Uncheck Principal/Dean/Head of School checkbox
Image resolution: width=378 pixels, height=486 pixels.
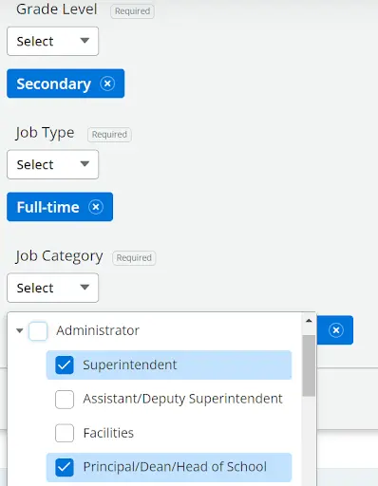[x=65, y=467]
